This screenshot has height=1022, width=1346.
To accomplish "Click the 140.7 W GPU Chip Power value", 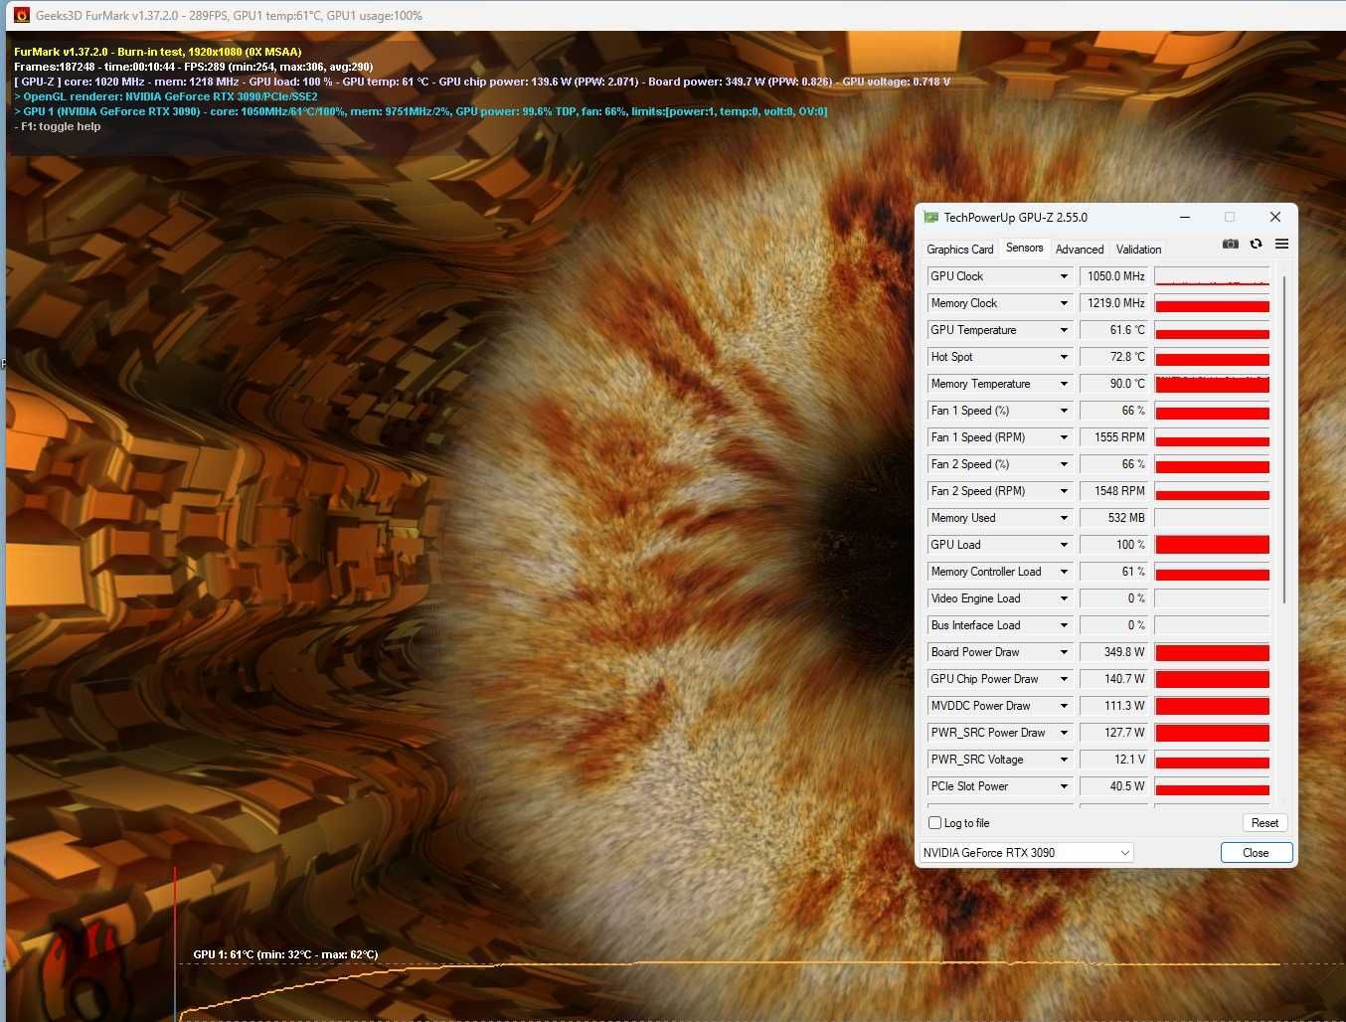I will (1114, 679).
